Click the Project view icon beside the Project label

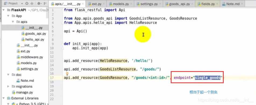click(x=6, y=3)
